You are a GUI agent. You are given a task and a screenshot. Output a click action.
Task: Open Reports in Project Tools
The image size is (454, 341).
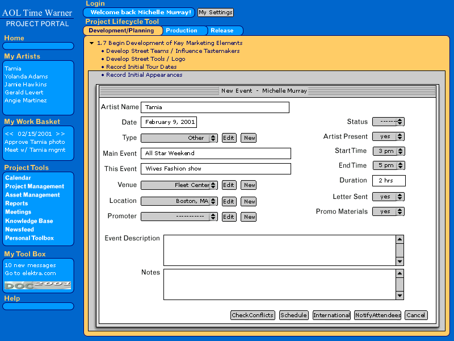coord(16,203)
